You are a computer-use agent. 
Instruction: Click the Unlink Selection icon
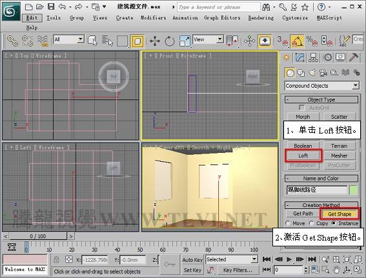[27, 41]
